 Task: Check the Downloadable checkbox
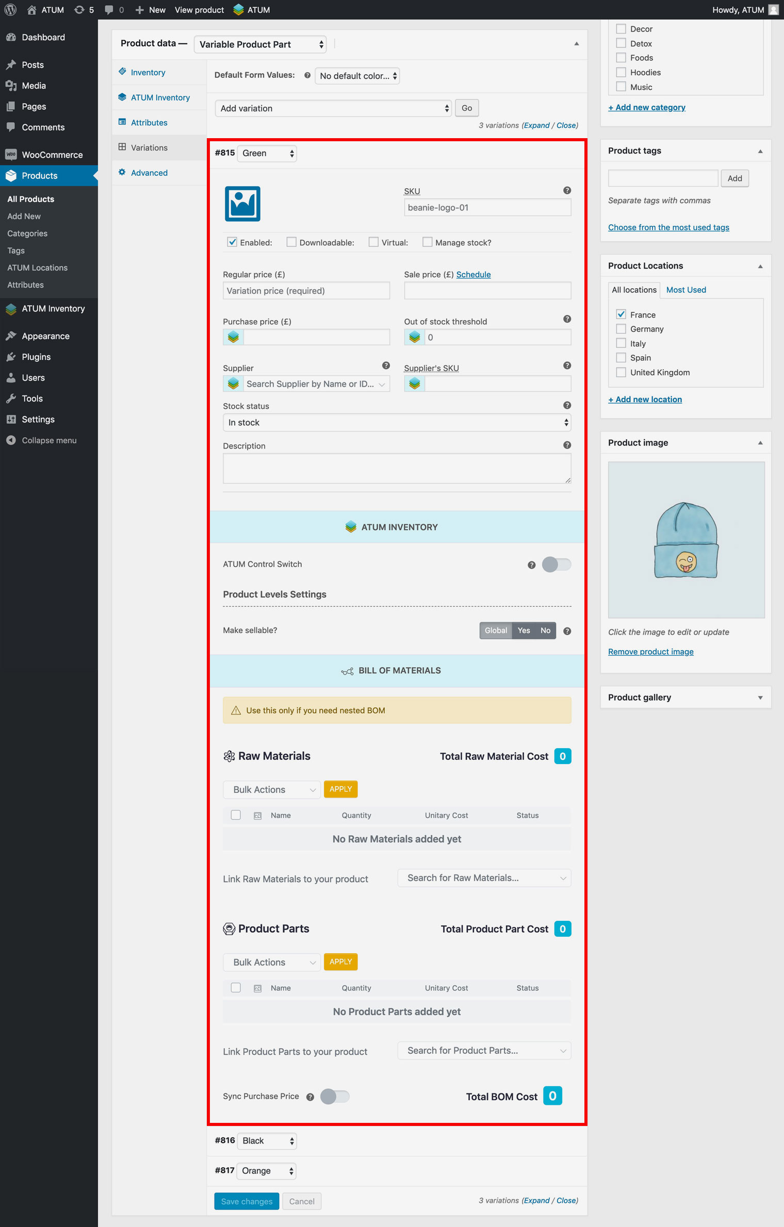coord(291,242)
